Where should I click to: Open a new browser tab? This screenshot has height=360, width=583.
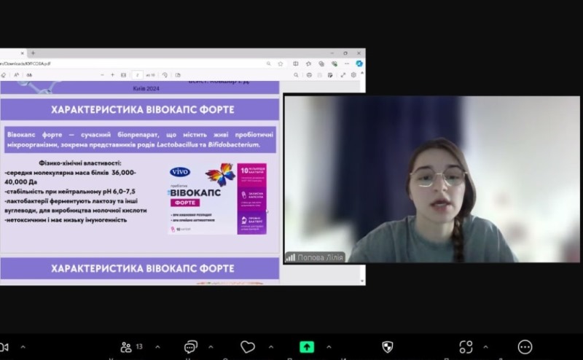point(33,53)
